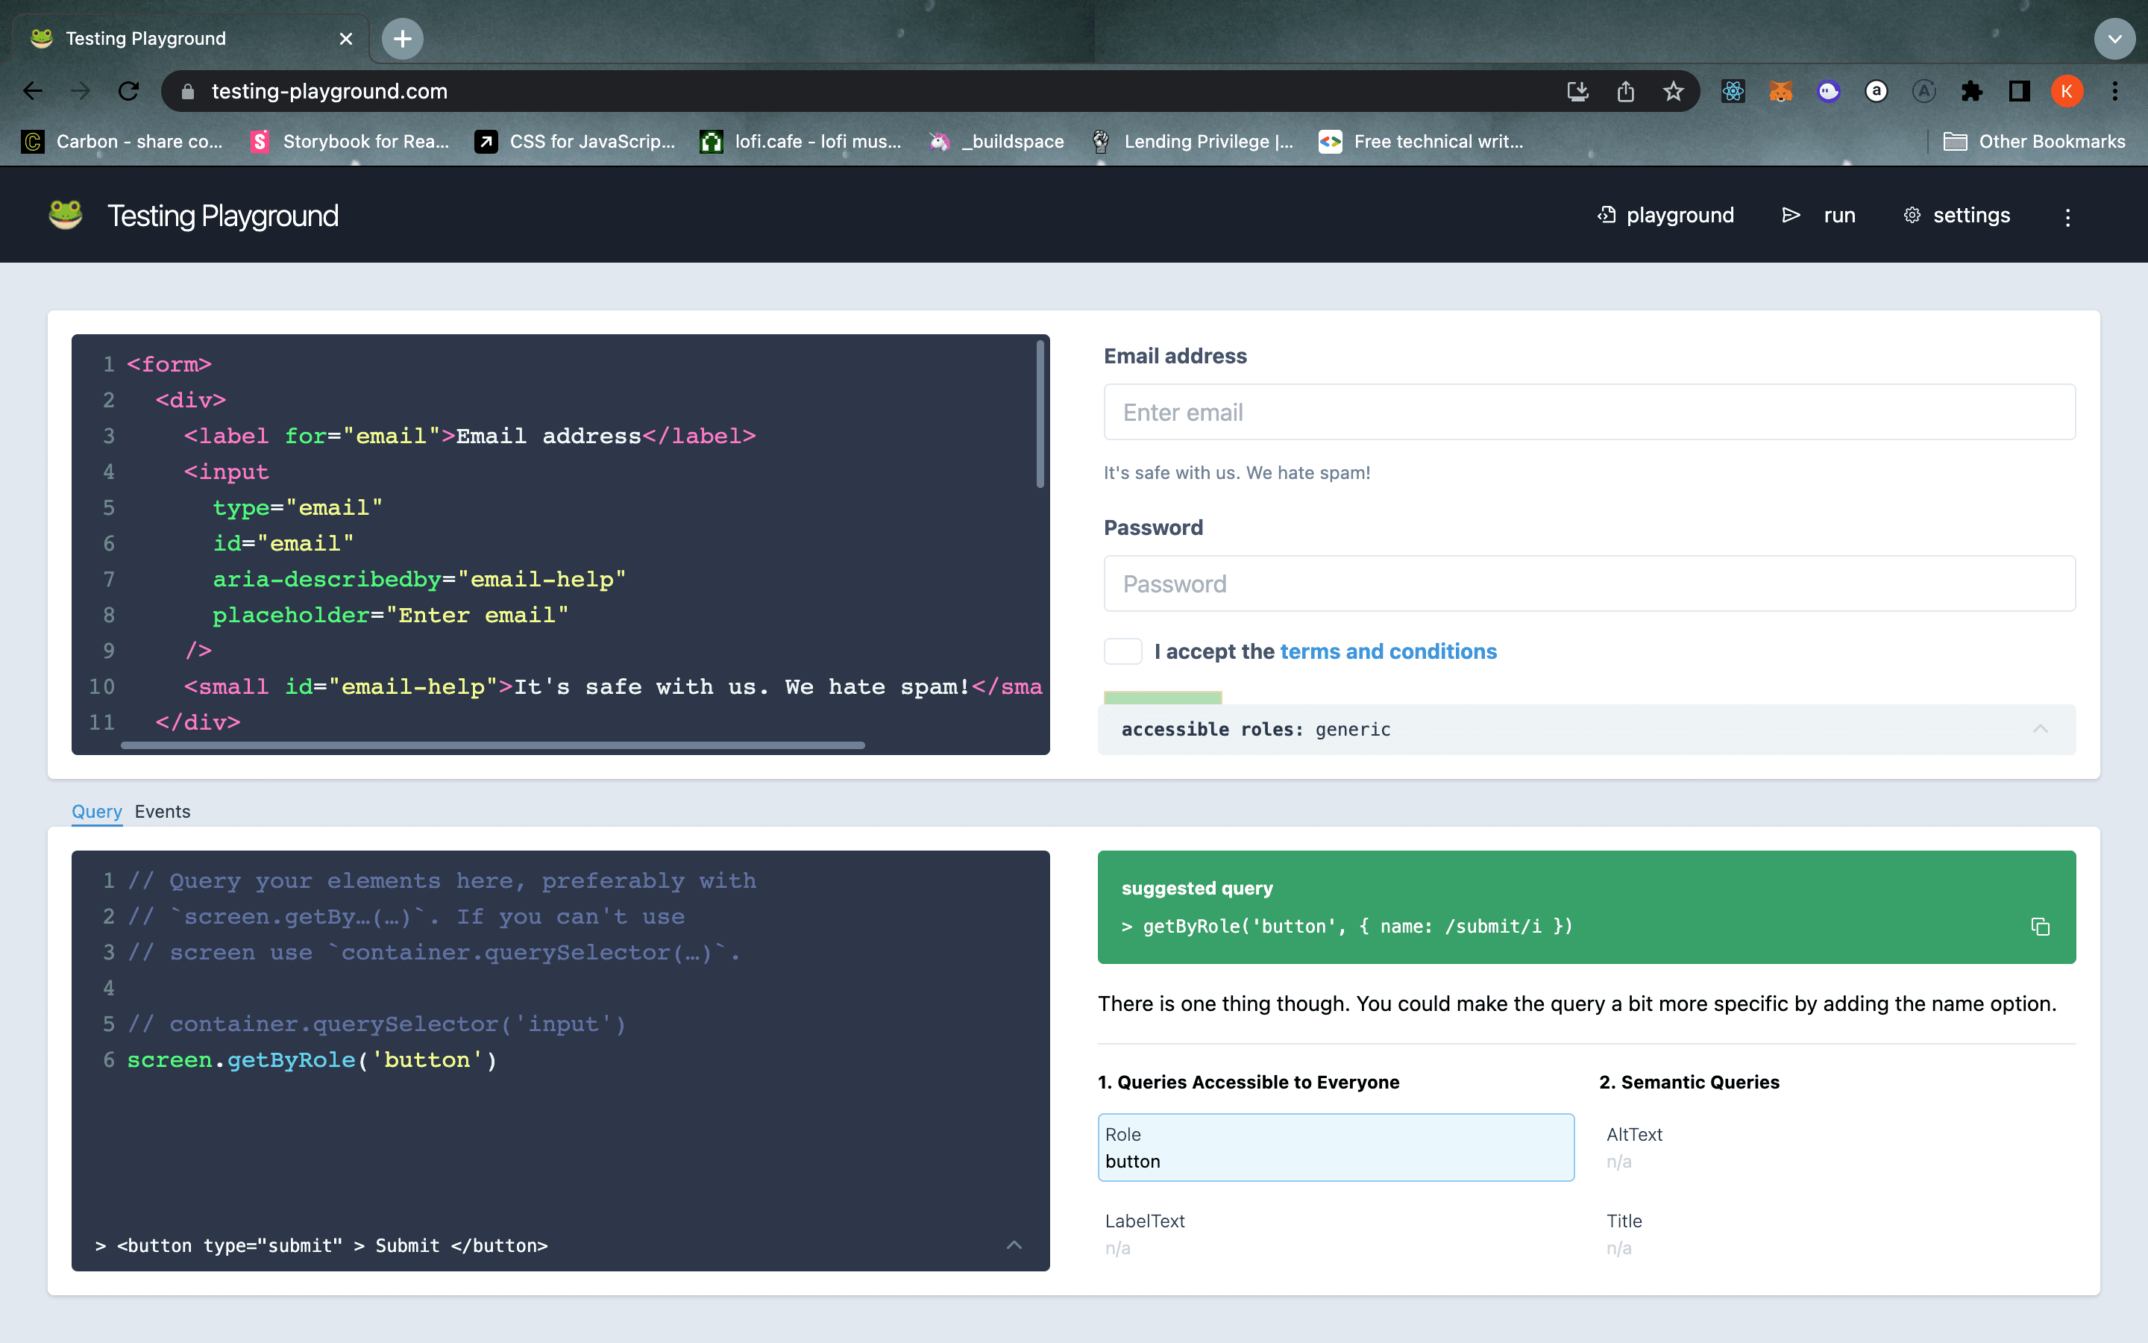Bookmark this page with star icon
The width and height of the screenshot is (2148, 1343).
pos(1673,90)
